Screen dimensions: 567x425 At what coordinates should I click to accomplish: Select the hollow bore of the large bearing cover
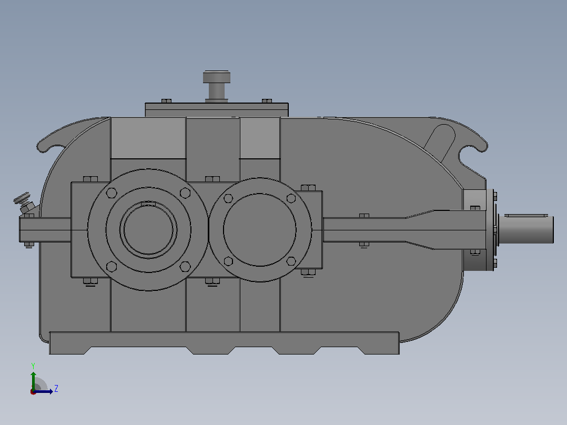(x=148, y=230)
